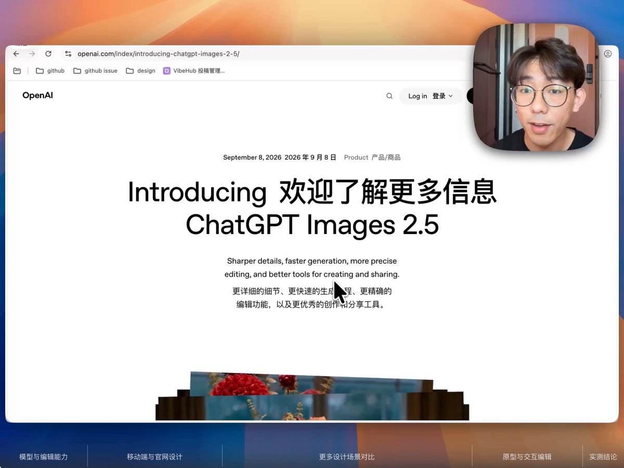Open the site search magnifier icon

coord(389,96)
